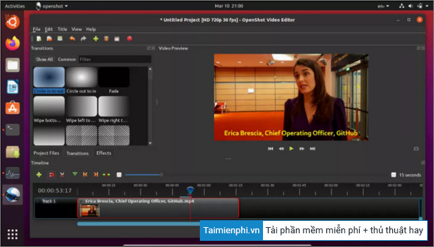The image size is (434, 247).
Task: Add a marker with the green triangle
Action: pos(75,174)
